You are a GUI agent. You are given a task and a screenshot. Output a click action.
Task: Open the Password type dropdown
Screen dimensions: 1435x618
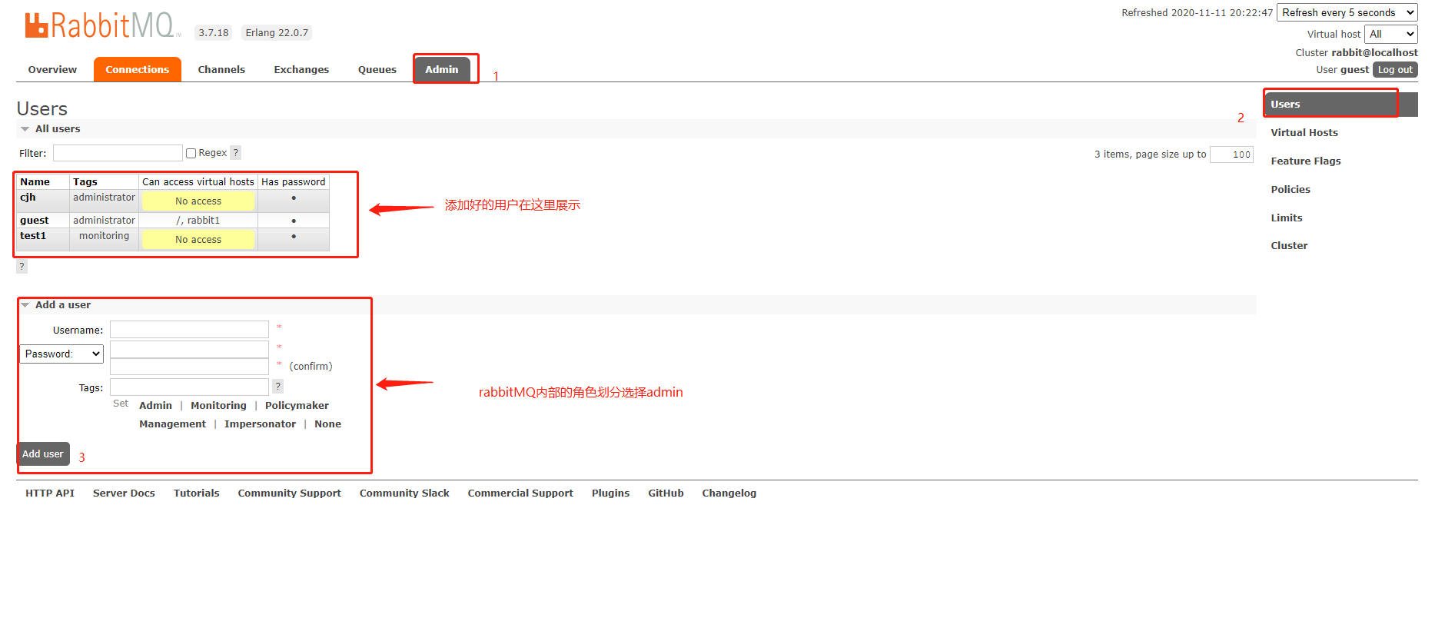click(61, 354)
